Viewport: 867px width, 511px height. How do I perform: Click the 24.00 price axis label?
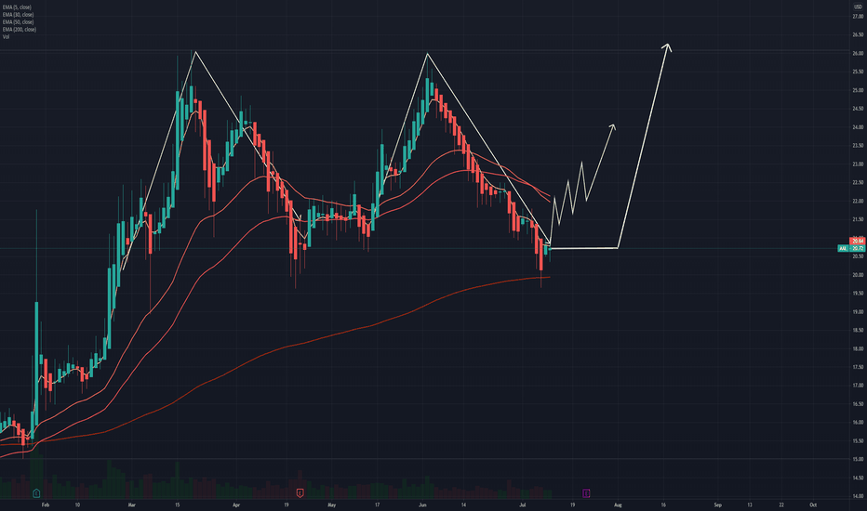tap(858, 127)
